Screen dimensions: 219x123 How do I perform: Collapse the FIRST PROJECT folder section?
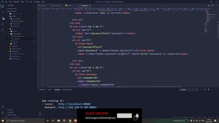12,11
